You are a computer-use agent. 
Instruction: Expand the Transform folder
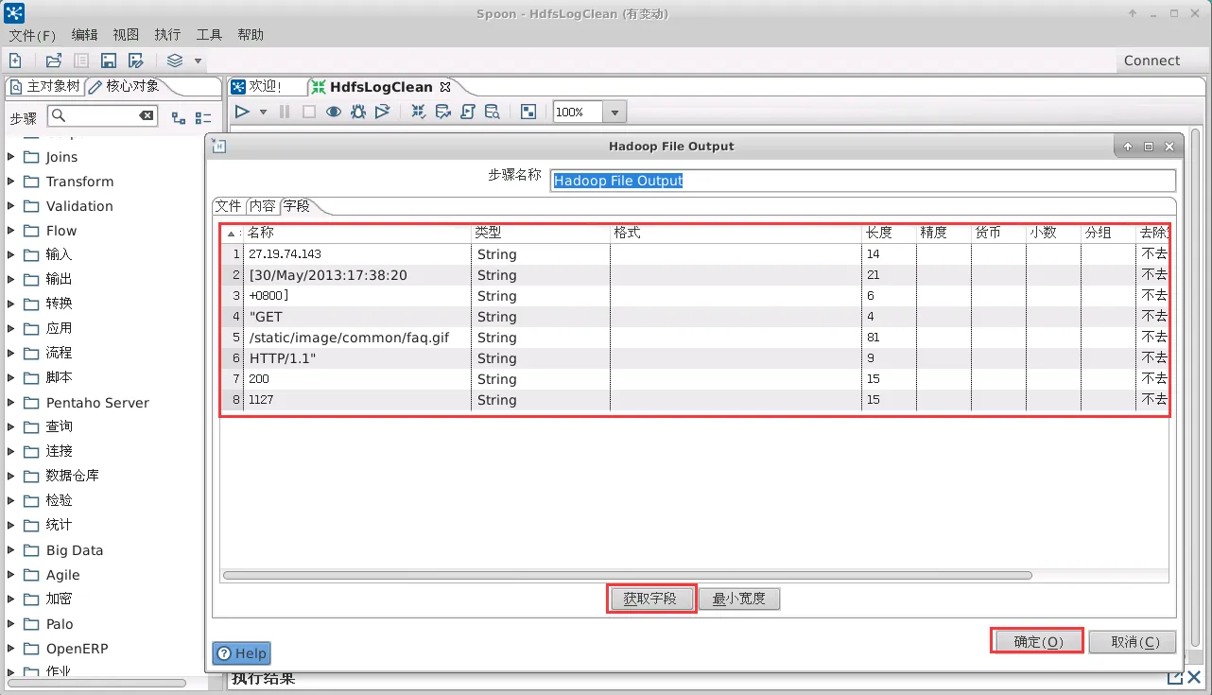11,182
